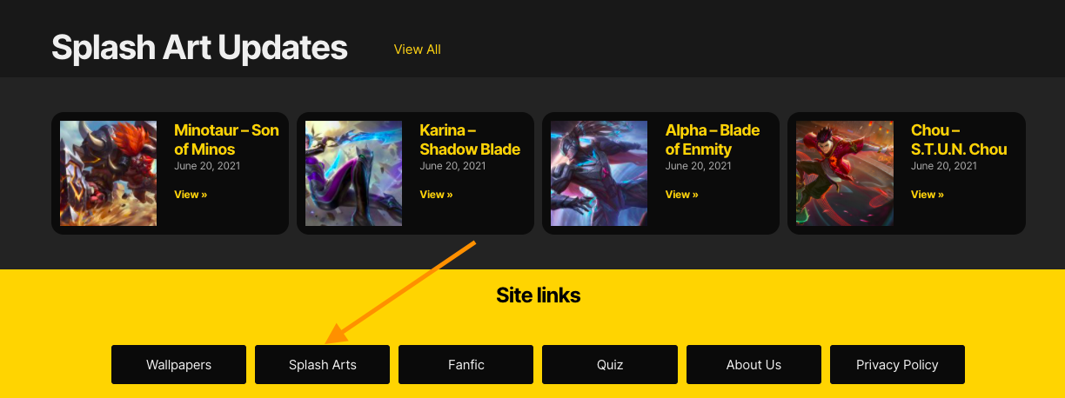This screenshot has height=398, width=1065.
Task: Open the Chou – S.T.U.N. Chou title
Action: (x=959, y=139)
